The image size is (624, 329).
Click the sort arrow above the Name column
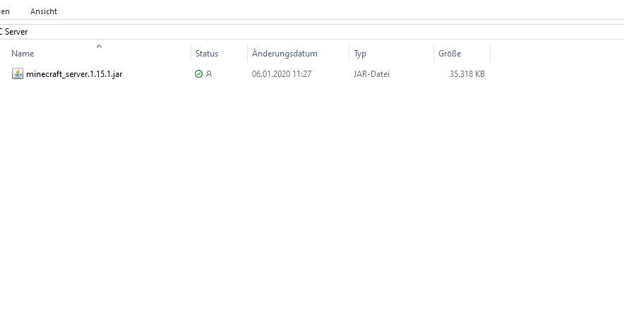tap(99, 47)
